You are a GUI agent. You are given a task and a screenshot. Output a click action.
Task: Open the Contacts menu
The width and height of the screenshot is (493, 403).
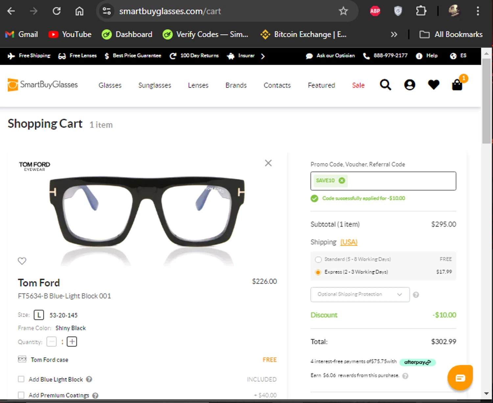(277, 85)
